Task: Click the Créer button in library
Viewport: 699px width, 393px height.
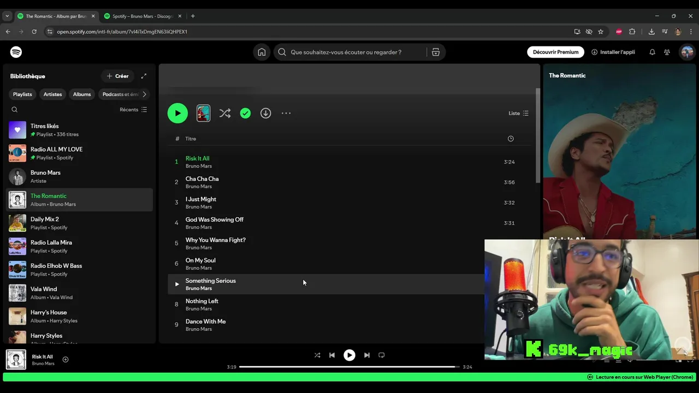Action: (x=117, y=76)
